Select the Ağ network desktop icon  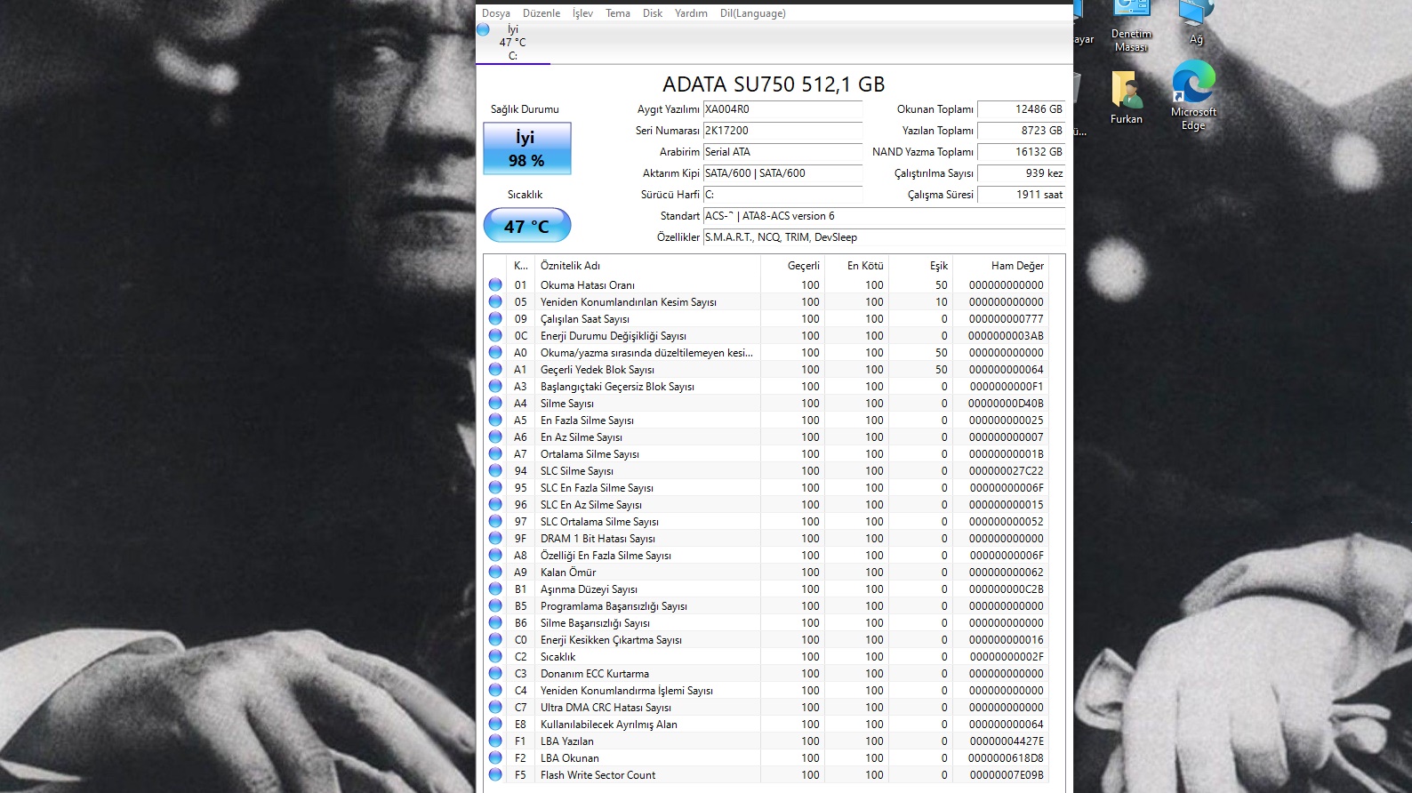pyautogui.click(x=1196, y=23)
